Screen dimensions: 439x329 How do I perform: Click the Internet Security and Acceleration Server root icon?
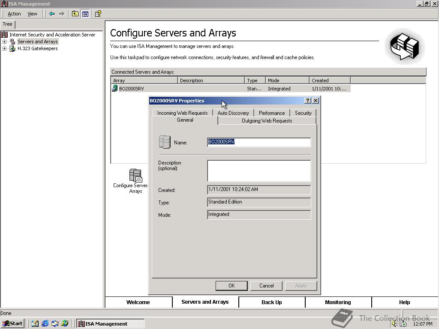pyautogui.click(x=4, y=35)
